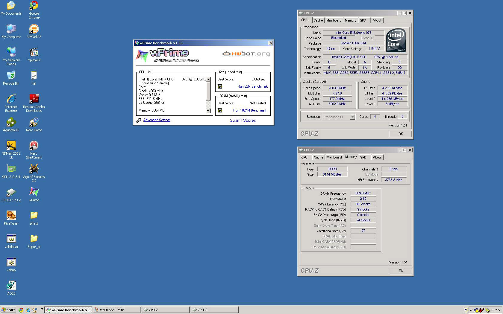The width and height of the screenshot is (503, 314).
Task: Switch to wprime32 - Paint taskbar button
Action: [x=117, y=310]
